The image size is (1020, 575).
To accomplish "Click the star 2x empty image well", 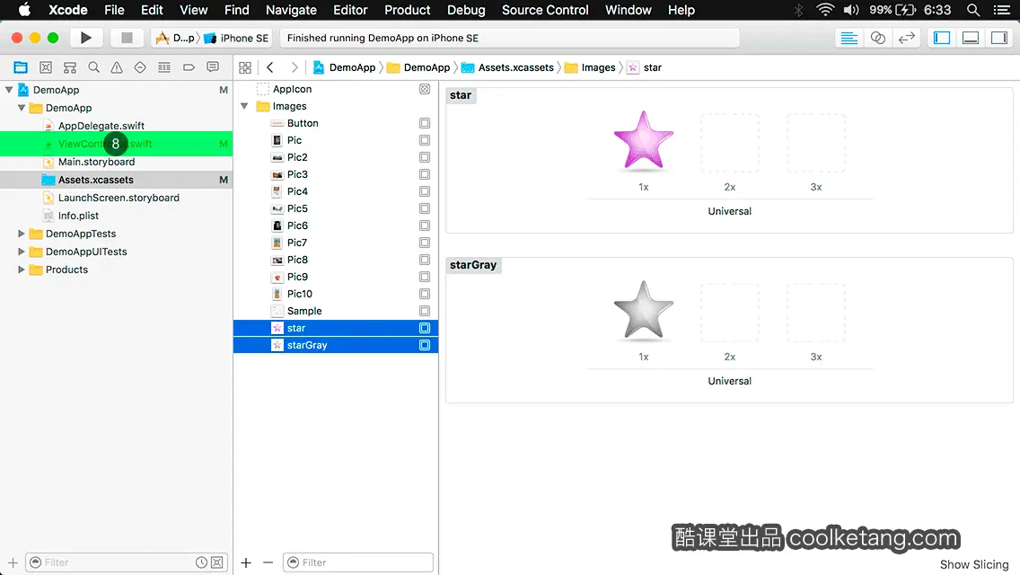I will [x=730, y=143].
